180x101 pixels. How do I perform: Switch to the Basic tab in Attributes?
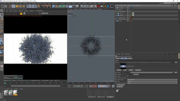(x=118, y=58)
